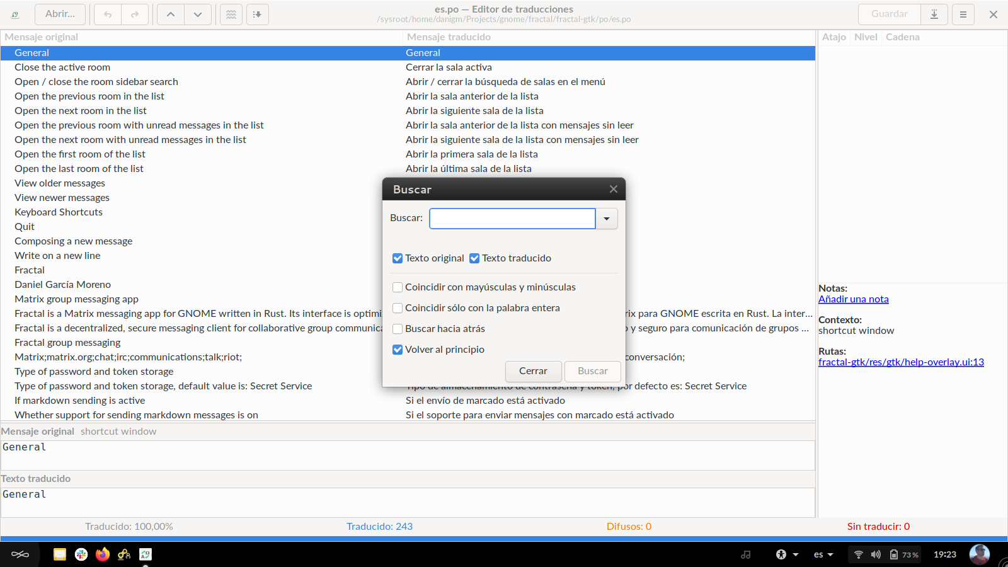Open the hamburger main menu

coord(963,14)
